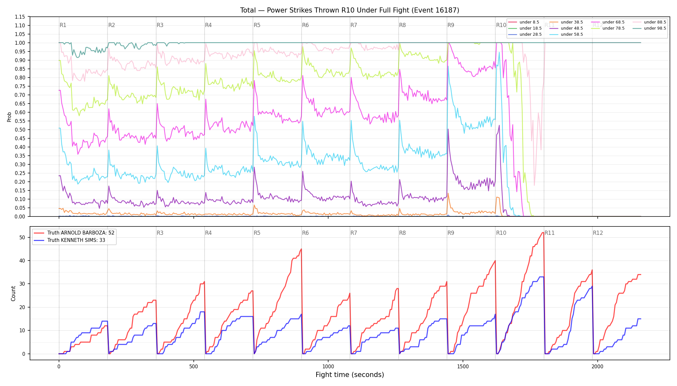Click the R1 round label in probability chart
The width and height of the screenshot is (677, 386).
point(63,25)
